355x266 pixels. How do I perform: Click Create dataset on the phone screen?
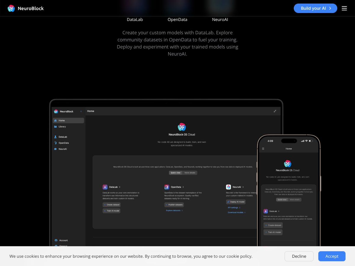tap(273, 225)
